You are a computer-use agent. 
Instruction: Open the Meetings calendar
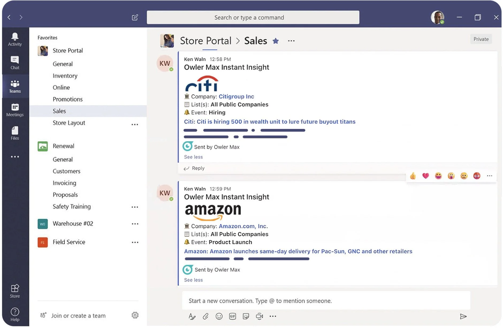[15, 110]
